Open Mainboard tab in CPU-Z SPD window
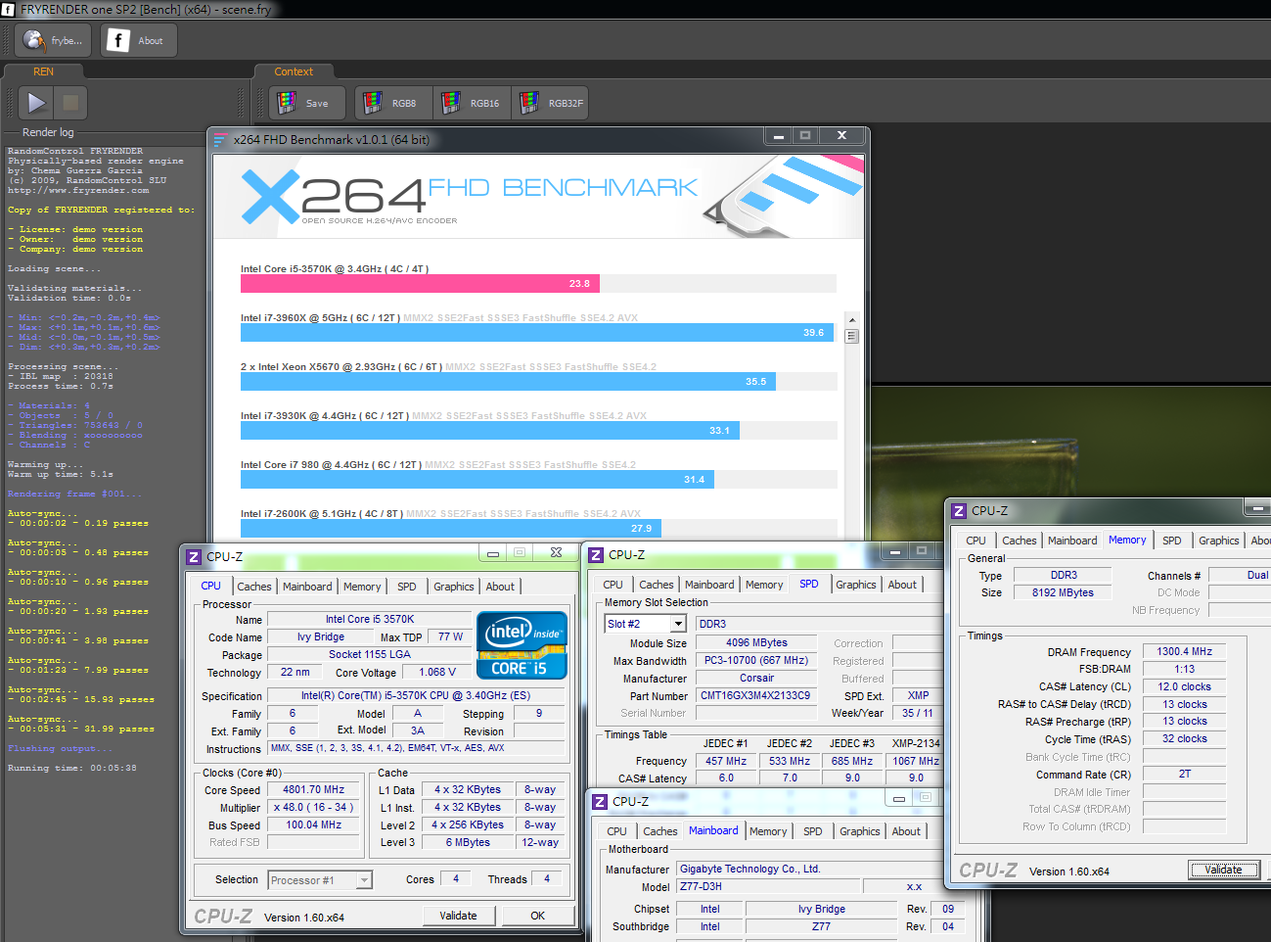 tap(709, 585)
